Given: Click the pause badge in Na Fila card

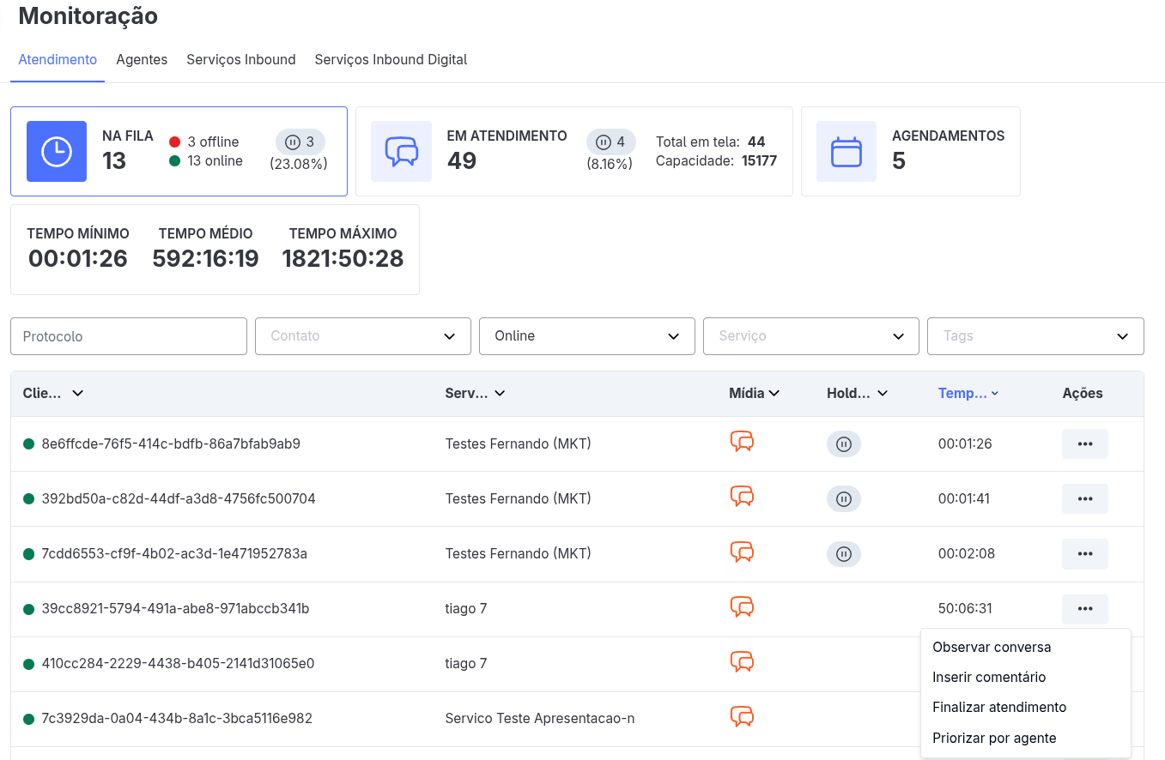Looking at the screenshot, I should click(x=300, y=142).
